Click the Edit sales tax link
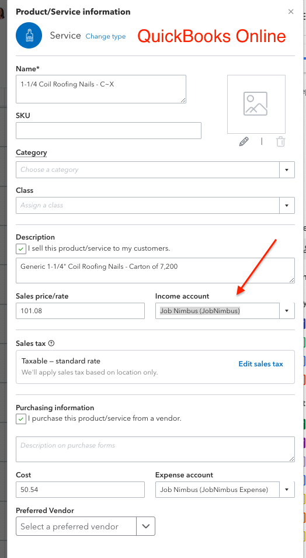Viewport: 306px width, 558px height. 261,363
